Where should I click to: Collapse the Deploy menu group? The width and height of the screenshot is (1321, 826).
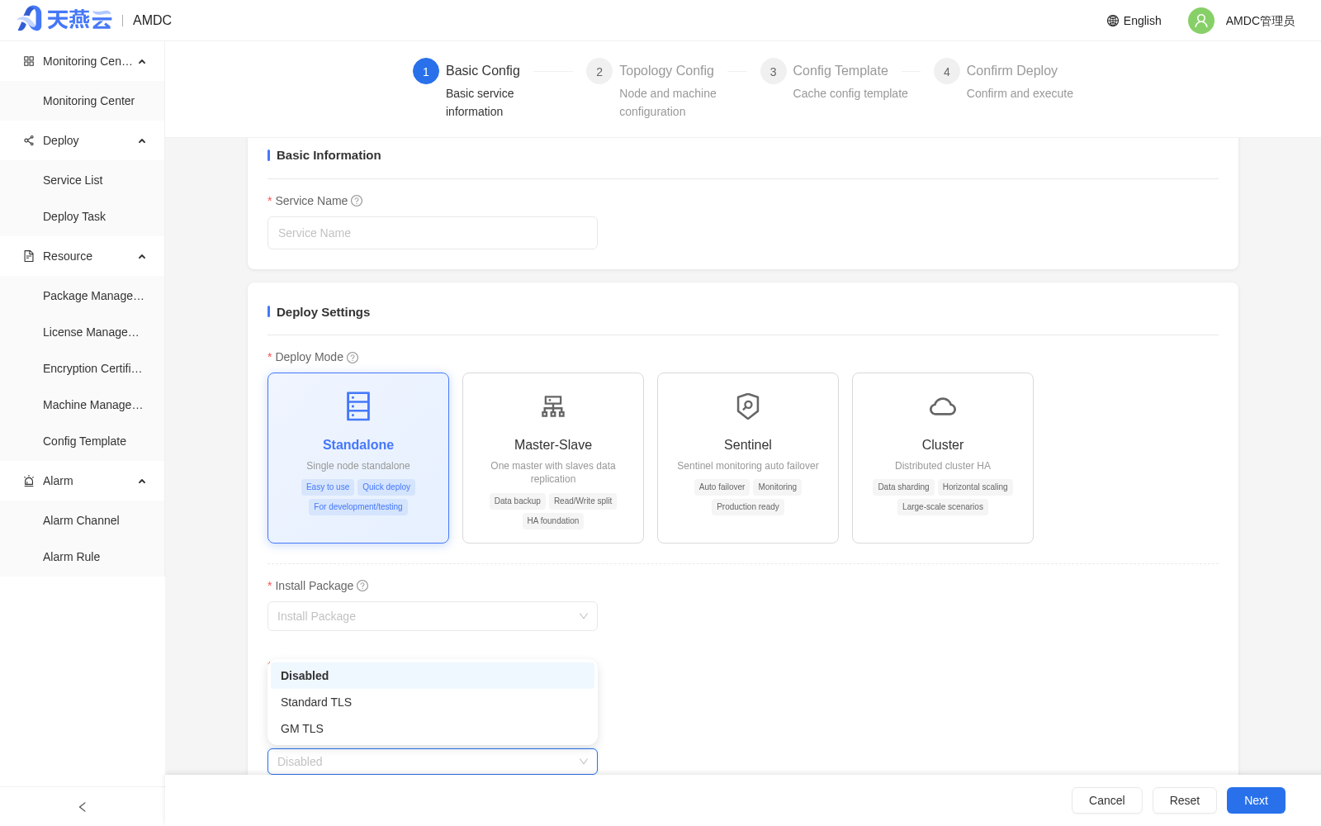point(142,141)
